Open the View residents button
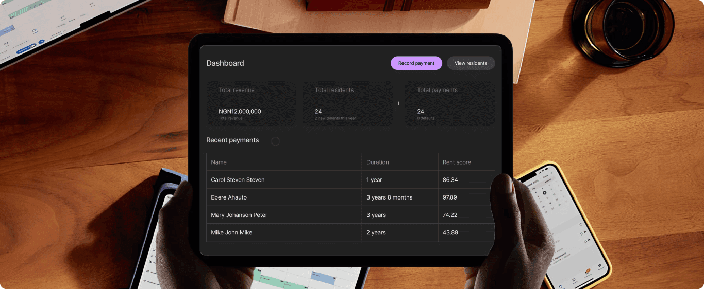 click(471, 63)
